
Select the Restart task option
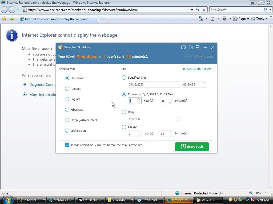(x=67, y=89)
